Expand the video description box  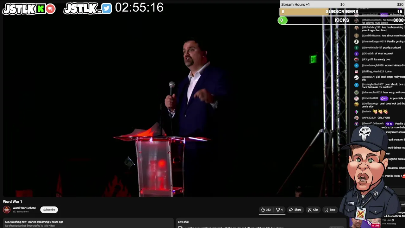point(88,224)
